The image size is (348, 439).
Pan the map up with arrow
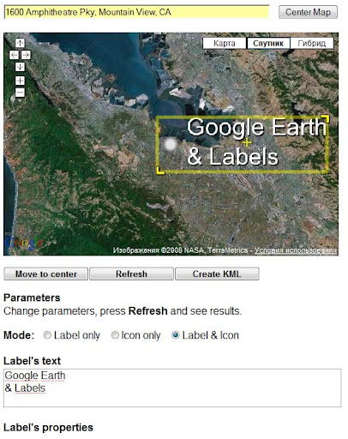pyautogui.click(x=20, y=43)
